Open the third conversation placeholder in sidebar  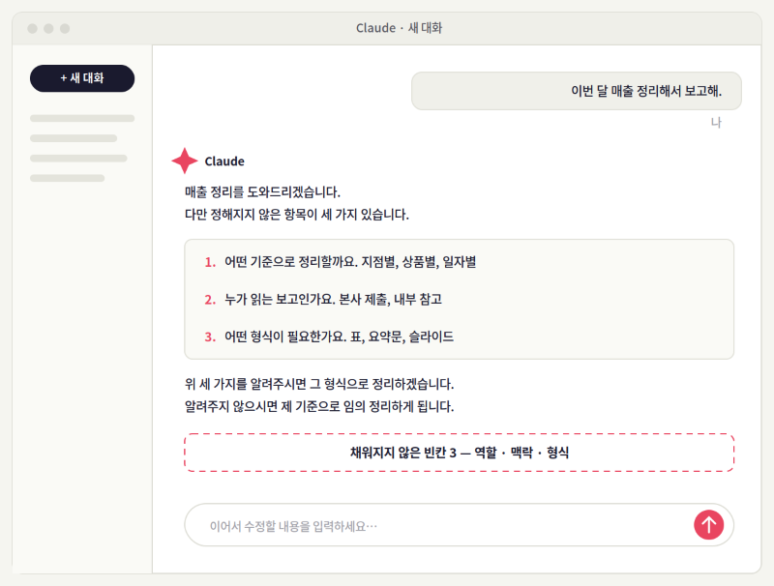point(78,159)
